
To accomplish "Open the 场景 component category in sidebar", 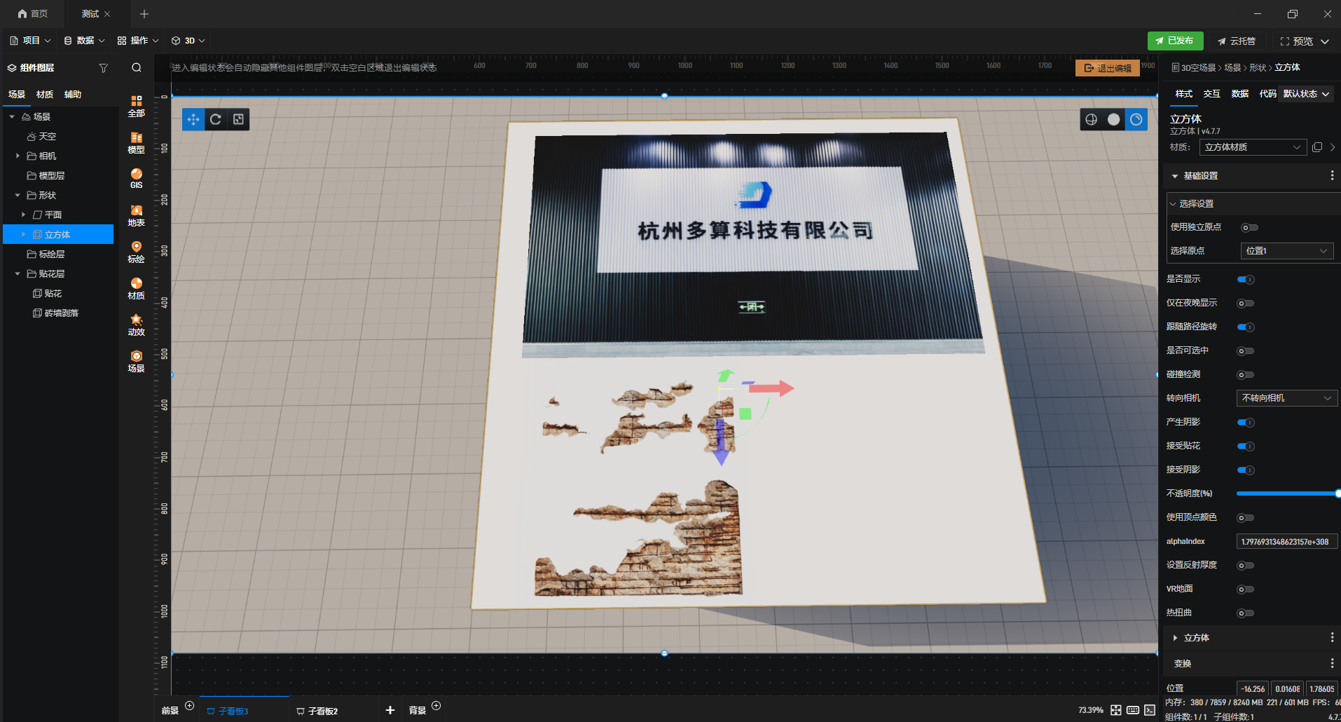I will [137, 361].
